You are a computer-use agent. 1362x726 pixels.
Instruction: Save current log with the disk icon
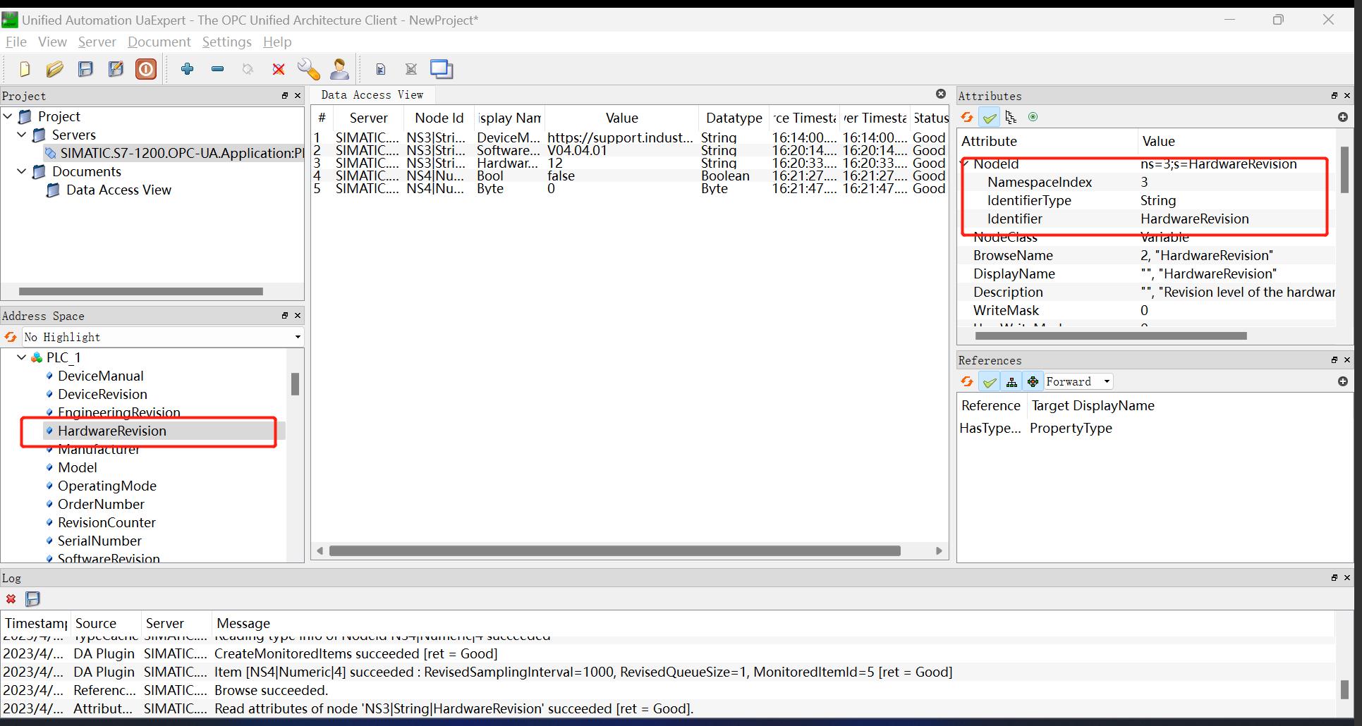(32, 599)
